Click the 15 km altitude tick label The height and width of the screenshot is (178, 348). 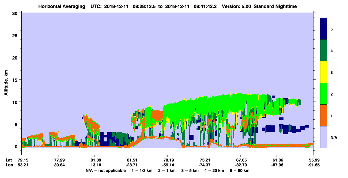[16, 80]
